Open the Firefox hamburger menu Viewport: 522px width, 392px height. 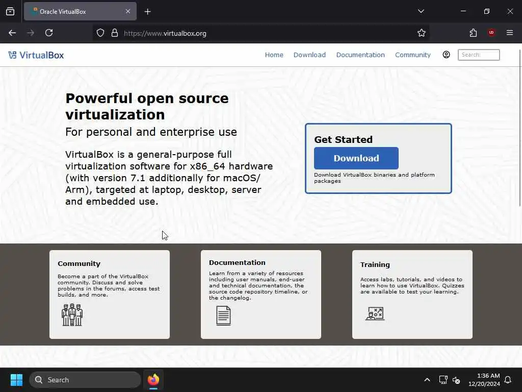(x=510, y=33)
